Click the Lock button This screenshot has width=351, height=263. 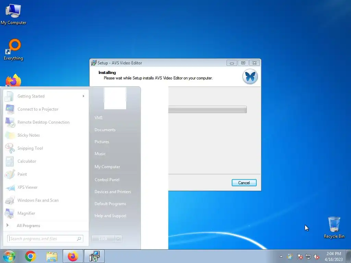click(x=103, y=239)
